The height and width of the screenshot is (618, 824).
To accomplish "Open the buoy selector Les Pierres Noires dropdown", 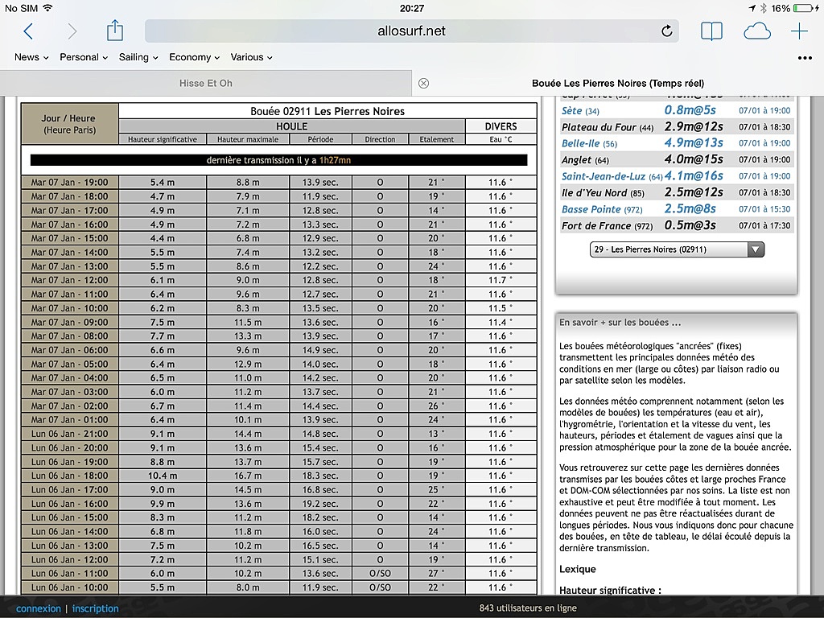I will click(677, 249).
